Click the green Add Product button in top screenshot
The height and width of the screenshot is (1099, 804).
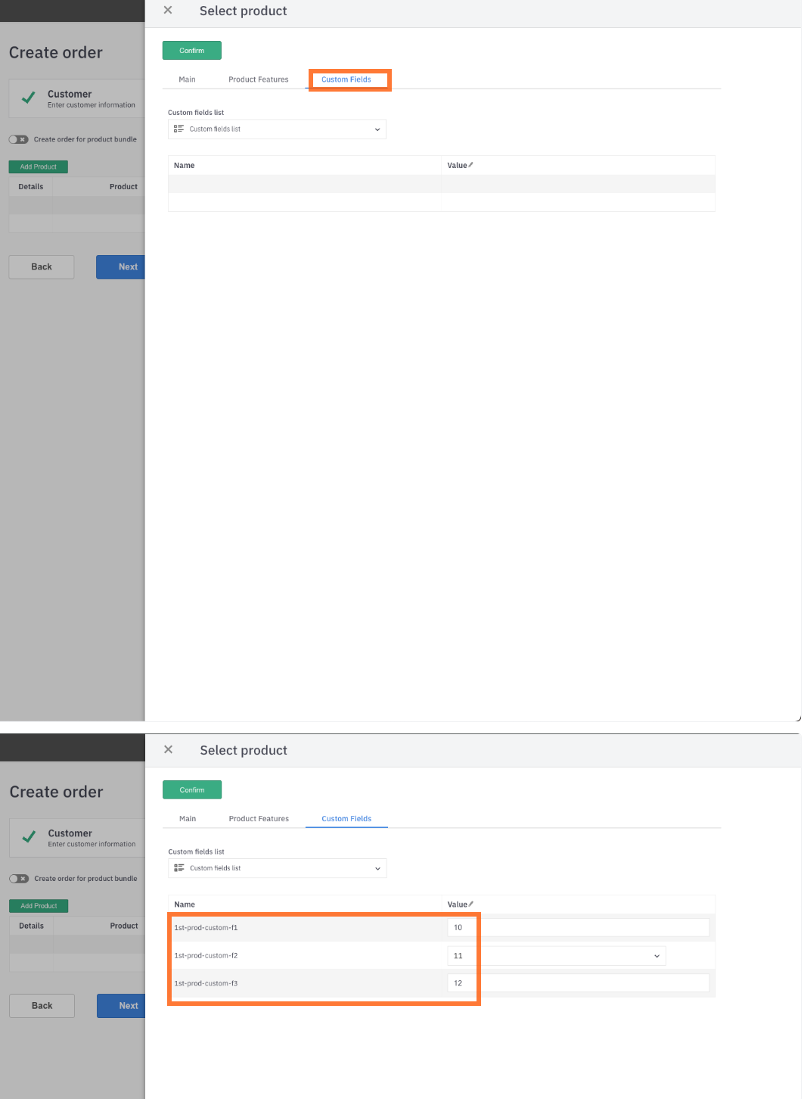click(39, 167)
